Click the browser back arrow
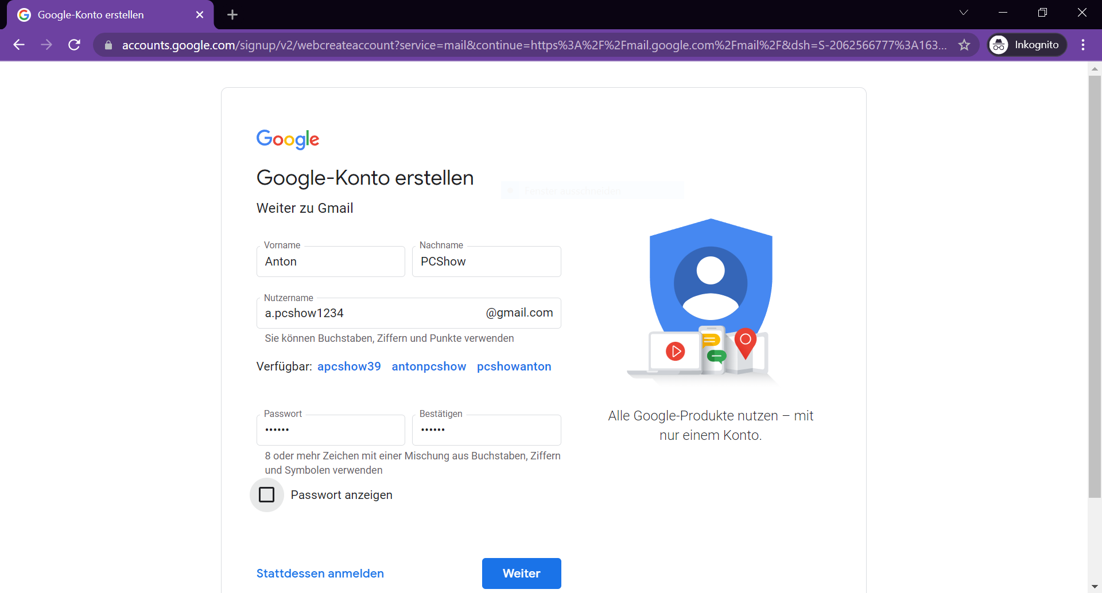 pos(19,45)
